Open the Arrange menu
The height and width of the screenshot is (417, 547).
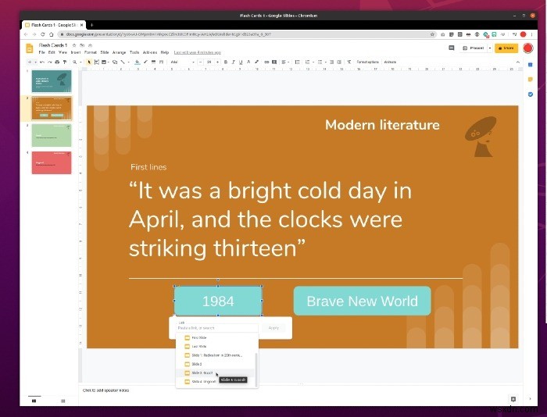[119, 52]
